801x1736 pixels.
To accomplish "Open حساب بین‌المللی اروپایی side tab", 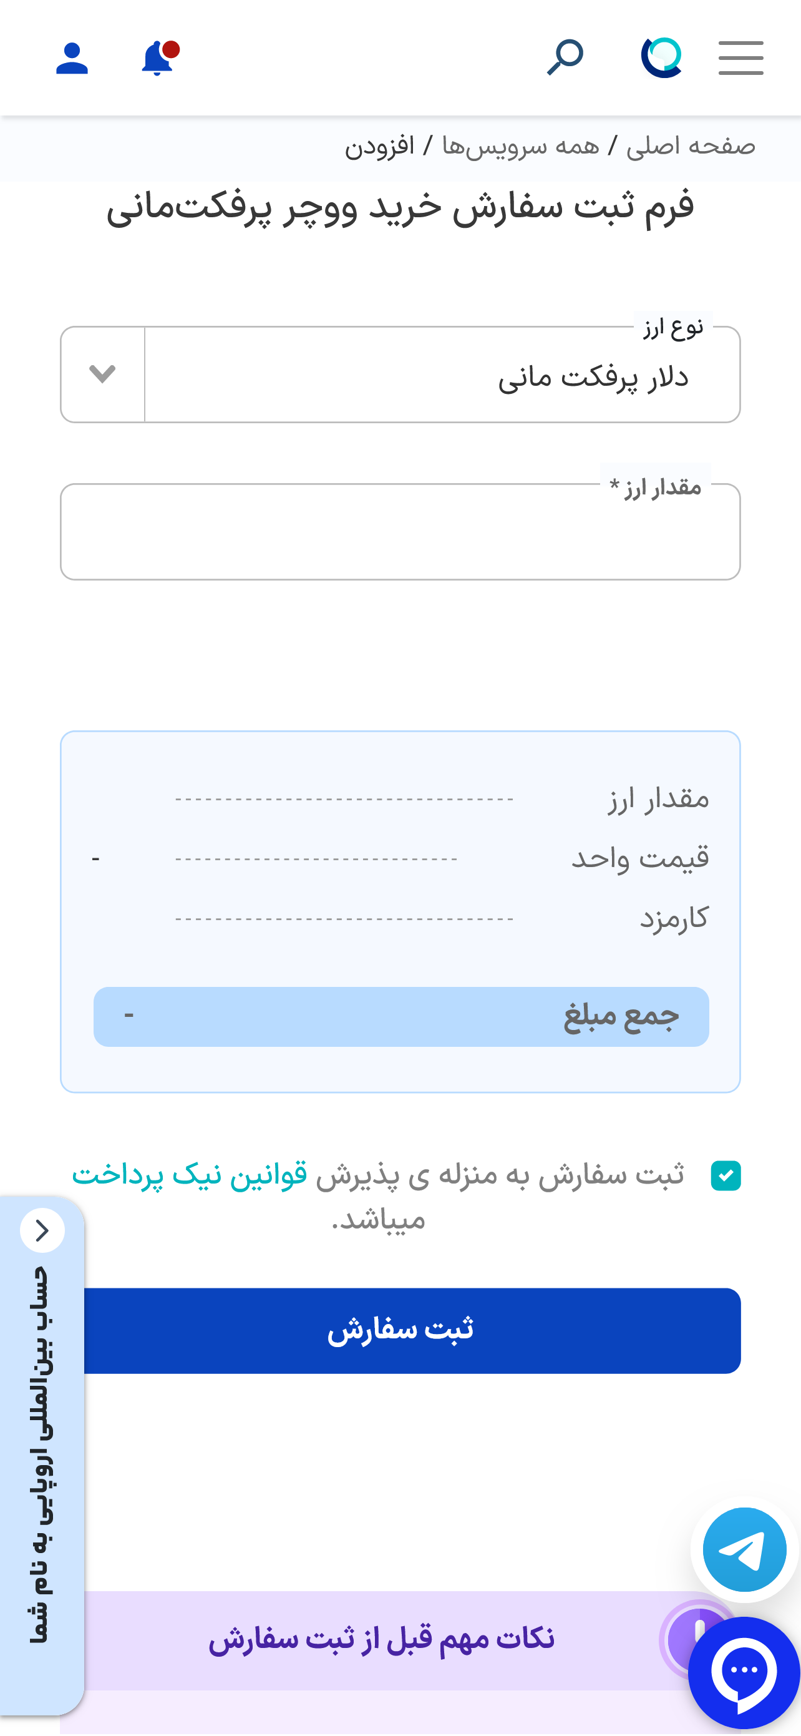I will (40, 1454).
